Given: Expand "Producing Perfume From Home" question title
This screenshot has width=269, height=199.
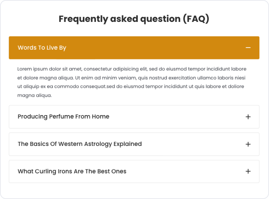Looking at the screenshot, I should click(x=64, y=117).
